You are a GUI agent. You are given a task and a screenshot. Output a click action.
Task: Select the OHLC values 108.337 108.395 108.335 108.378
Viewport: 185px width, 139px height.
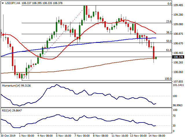coord(42,3)
